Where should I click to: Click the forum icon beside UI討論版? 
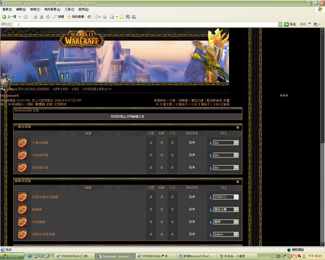click(x=22, y=222)
